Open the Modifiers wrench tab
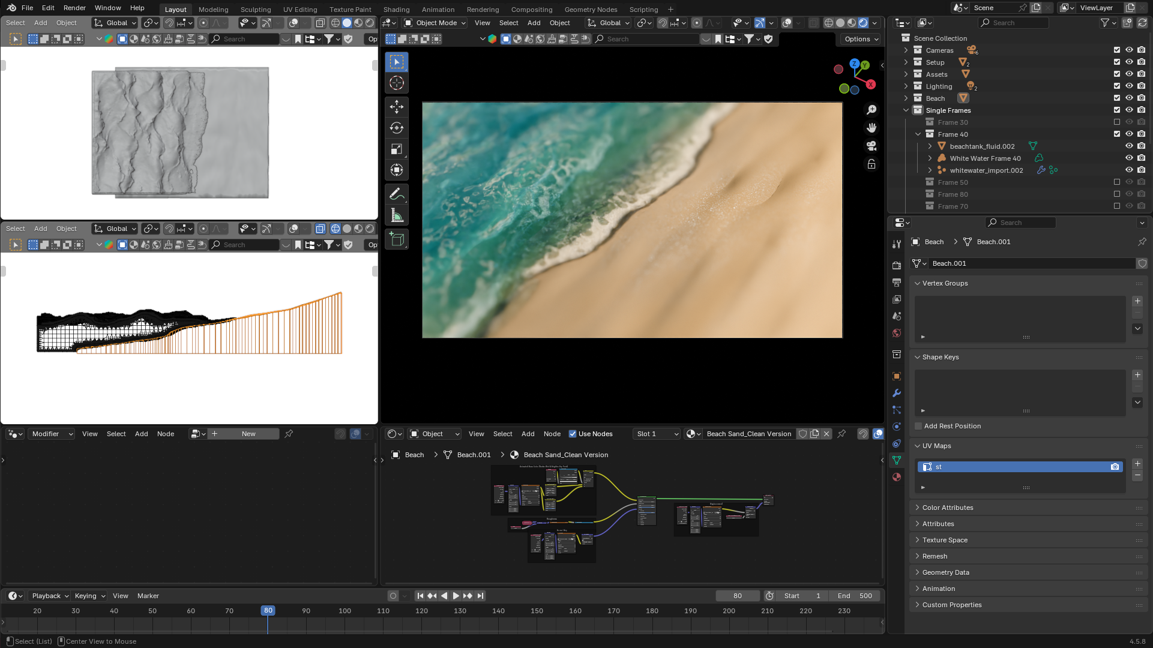 click(x=897, y=393)
